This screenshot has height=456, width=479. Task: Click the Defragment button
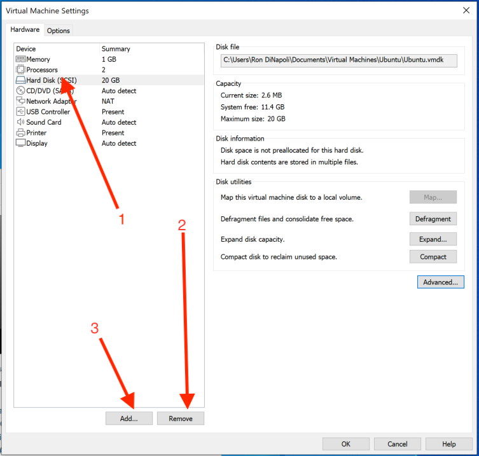click(433, 219)
